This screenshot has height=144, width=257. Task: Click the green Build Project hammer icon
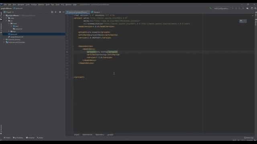[x=210, y=8]
